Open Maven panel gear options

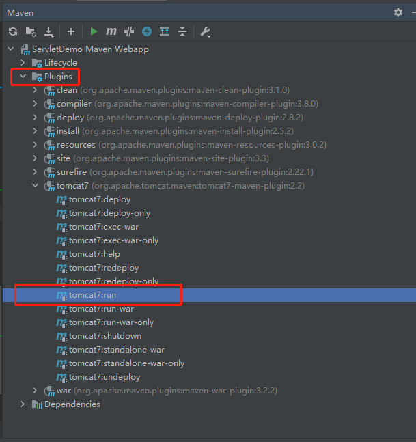[398, 12]
